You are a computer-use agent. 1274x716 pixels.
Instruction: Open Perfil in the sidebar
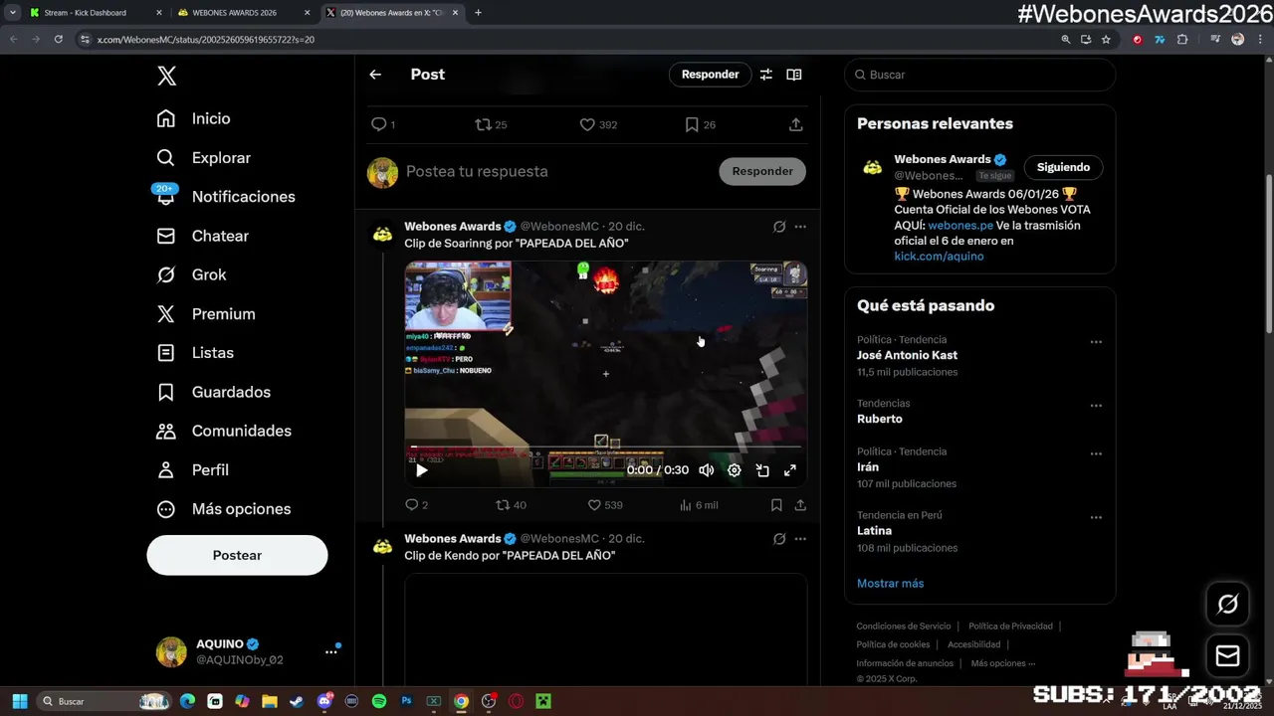[x=192, y=469]
